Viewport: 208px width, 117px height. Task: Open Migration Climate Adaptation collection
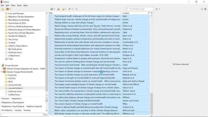(21, 17)
